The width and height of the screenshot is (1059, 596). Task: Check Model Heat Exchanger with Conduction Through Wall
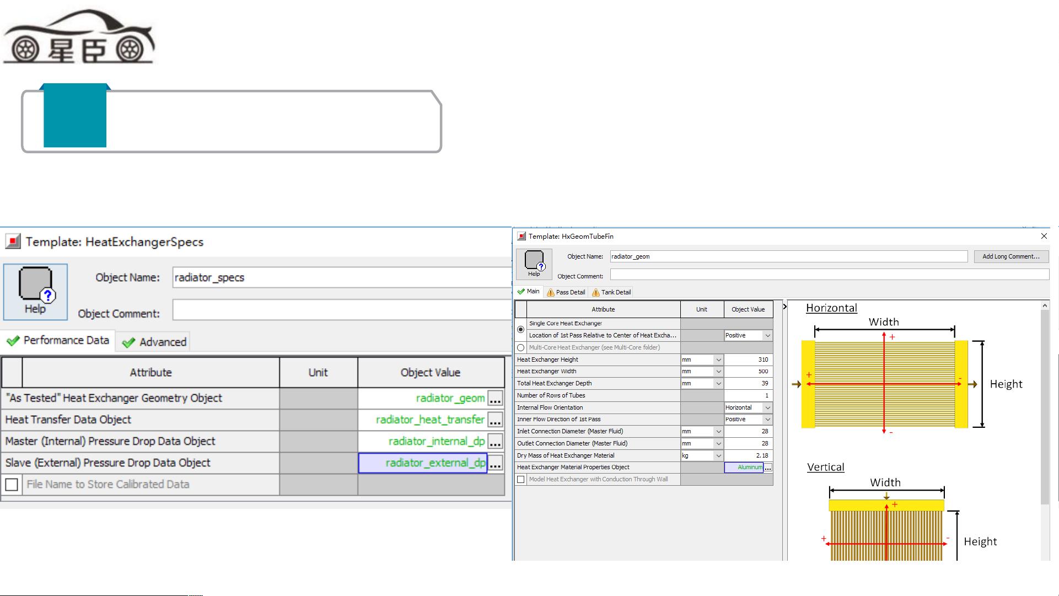click(520, 480)
